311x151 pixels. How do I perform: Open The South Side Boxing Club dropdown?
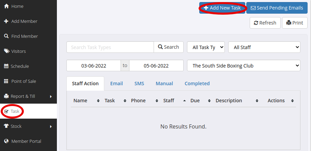tap(244, 65)
